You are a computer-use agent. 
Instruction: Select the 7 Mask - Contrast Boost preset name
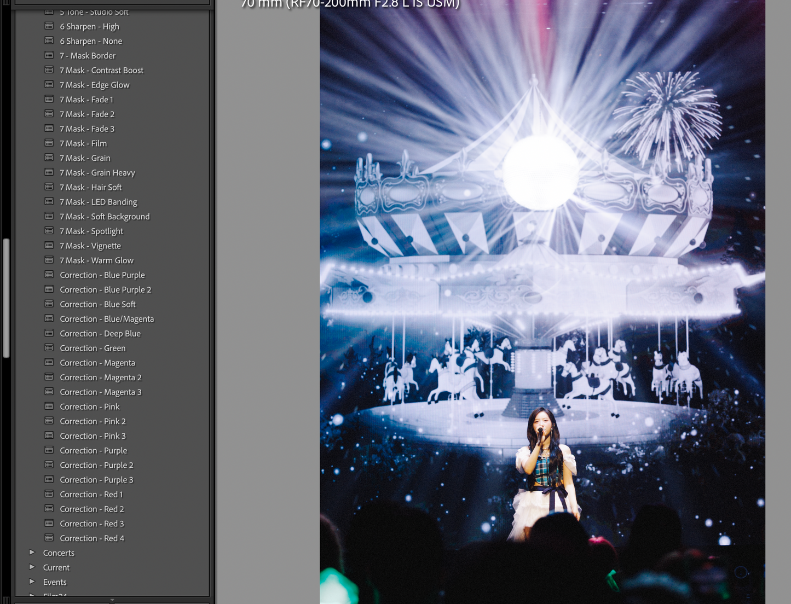click(x=101, y=70)
